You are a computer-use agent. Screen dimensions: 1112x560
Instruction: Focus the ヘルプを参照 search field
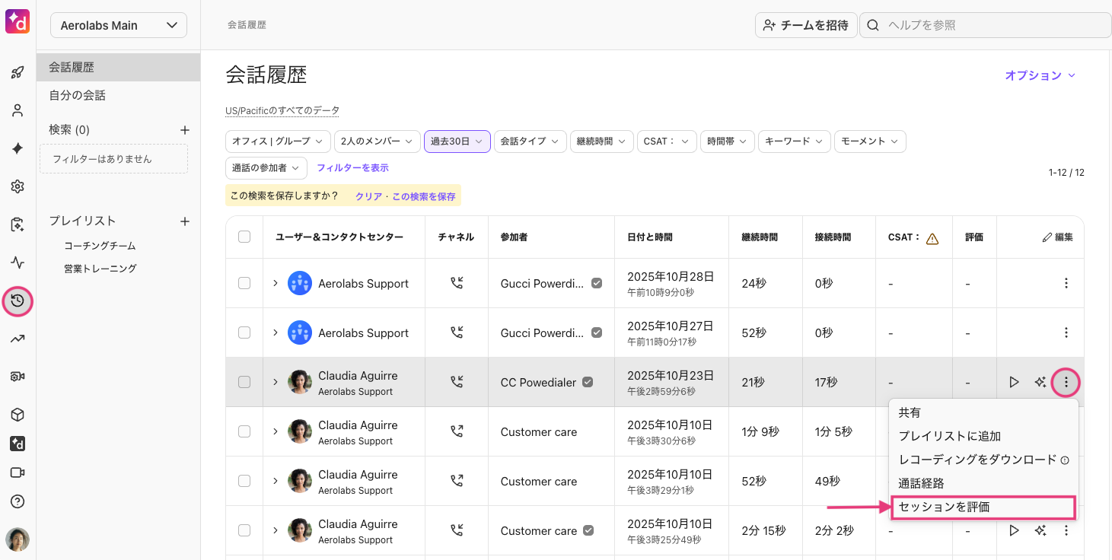[x=984, y=25]
